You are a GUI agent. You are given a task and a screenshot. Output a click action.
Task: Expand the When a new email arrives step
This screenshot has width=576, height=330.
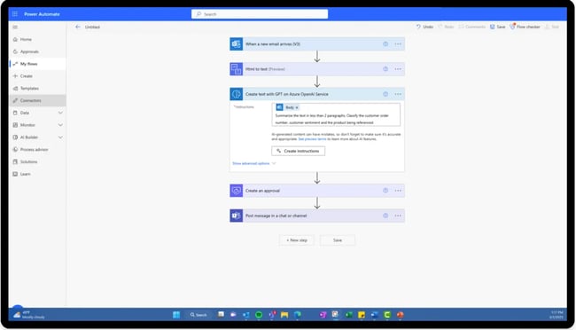pyautogui.click(x=317, y=43)
